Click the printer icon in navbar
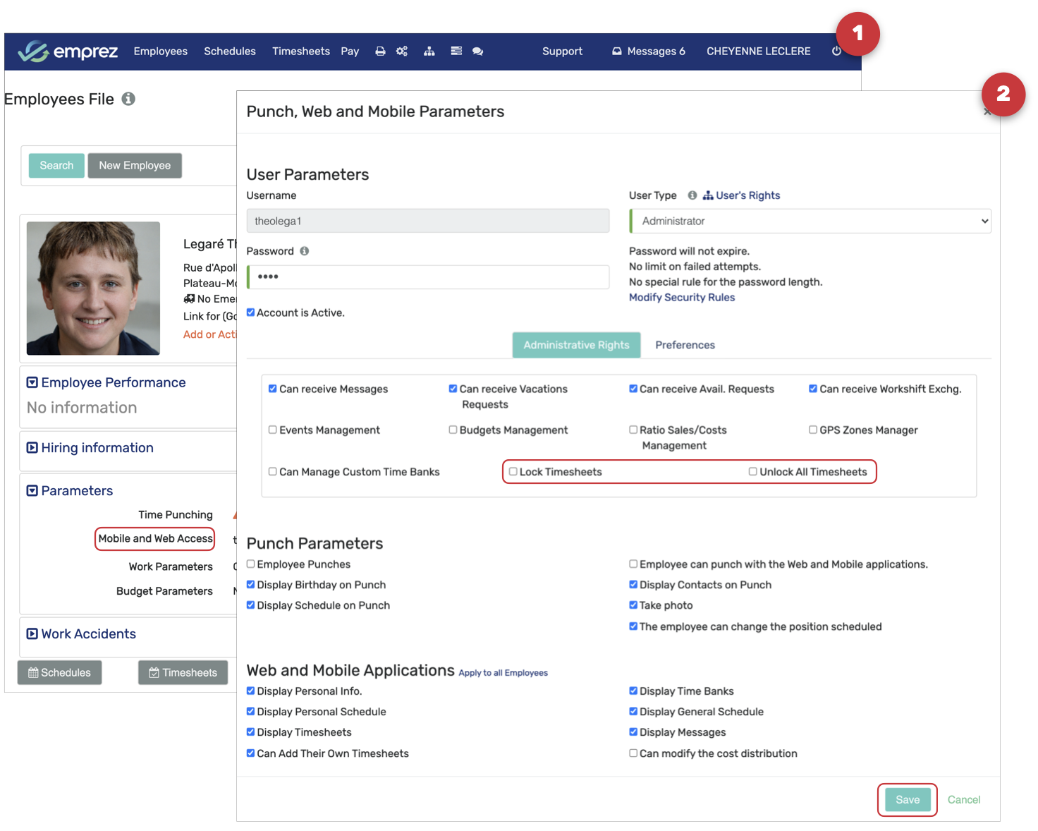The width and height of the screenshot is (1038, 831). pyautogui.click(x=380, y=51)
